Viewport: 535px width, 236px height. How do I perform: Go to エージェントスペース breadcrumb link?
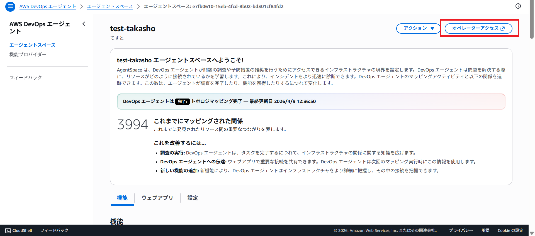pos(110,6)
